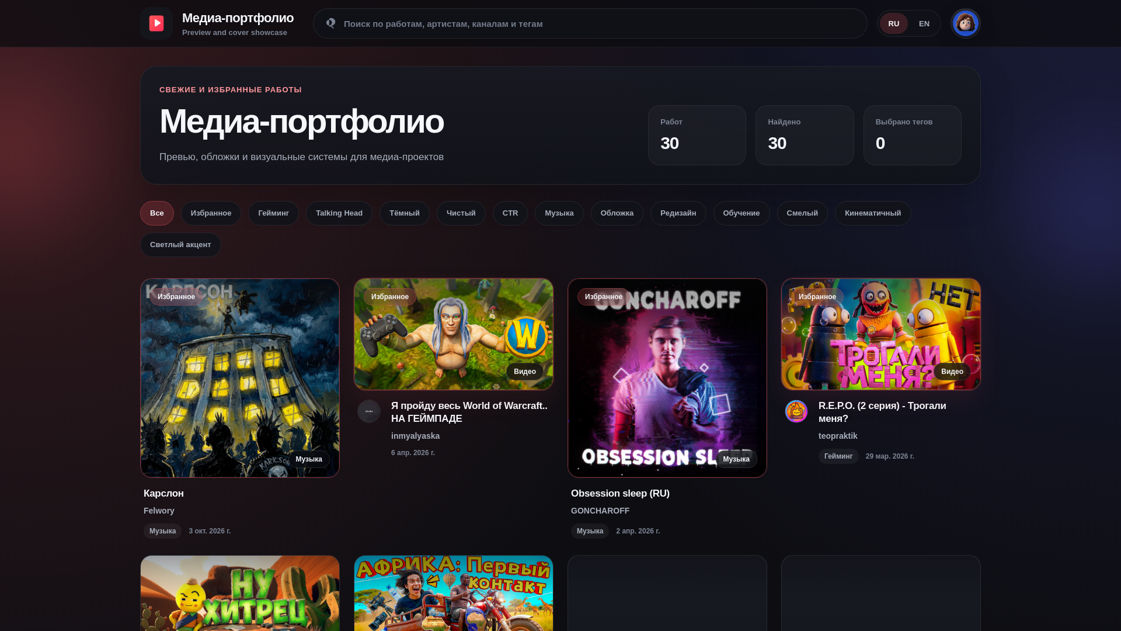Image resolution: width=1121 pixels, height=631 pixels.
Task: Click the date 29 мар. 2026 г.
Action: click(x=890, y=456)
